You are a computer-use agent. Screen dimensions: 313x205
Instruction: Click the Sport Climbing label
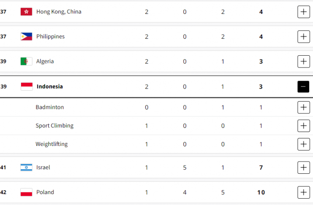54,126
